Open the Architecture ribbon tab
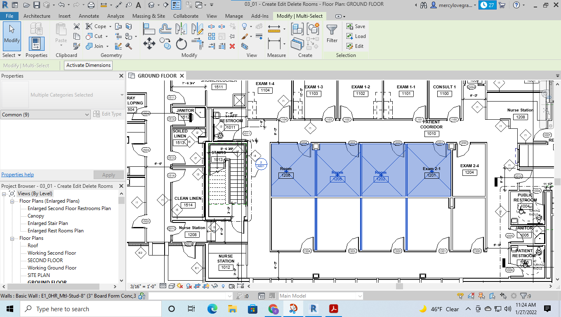 coord(37,16)
